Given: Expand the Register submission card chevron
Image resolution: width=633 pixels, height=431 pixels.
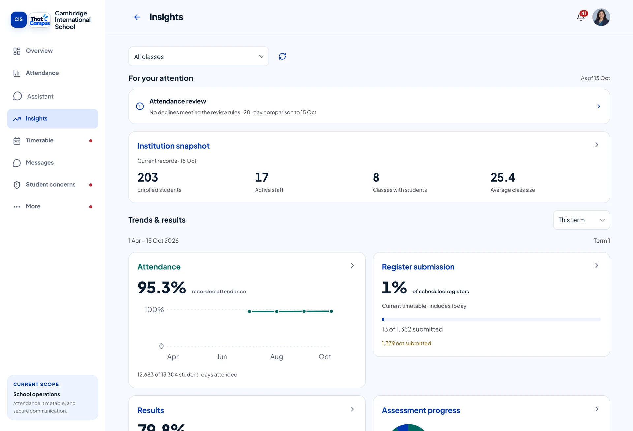Looking at the screenshot, I should 597,266.
